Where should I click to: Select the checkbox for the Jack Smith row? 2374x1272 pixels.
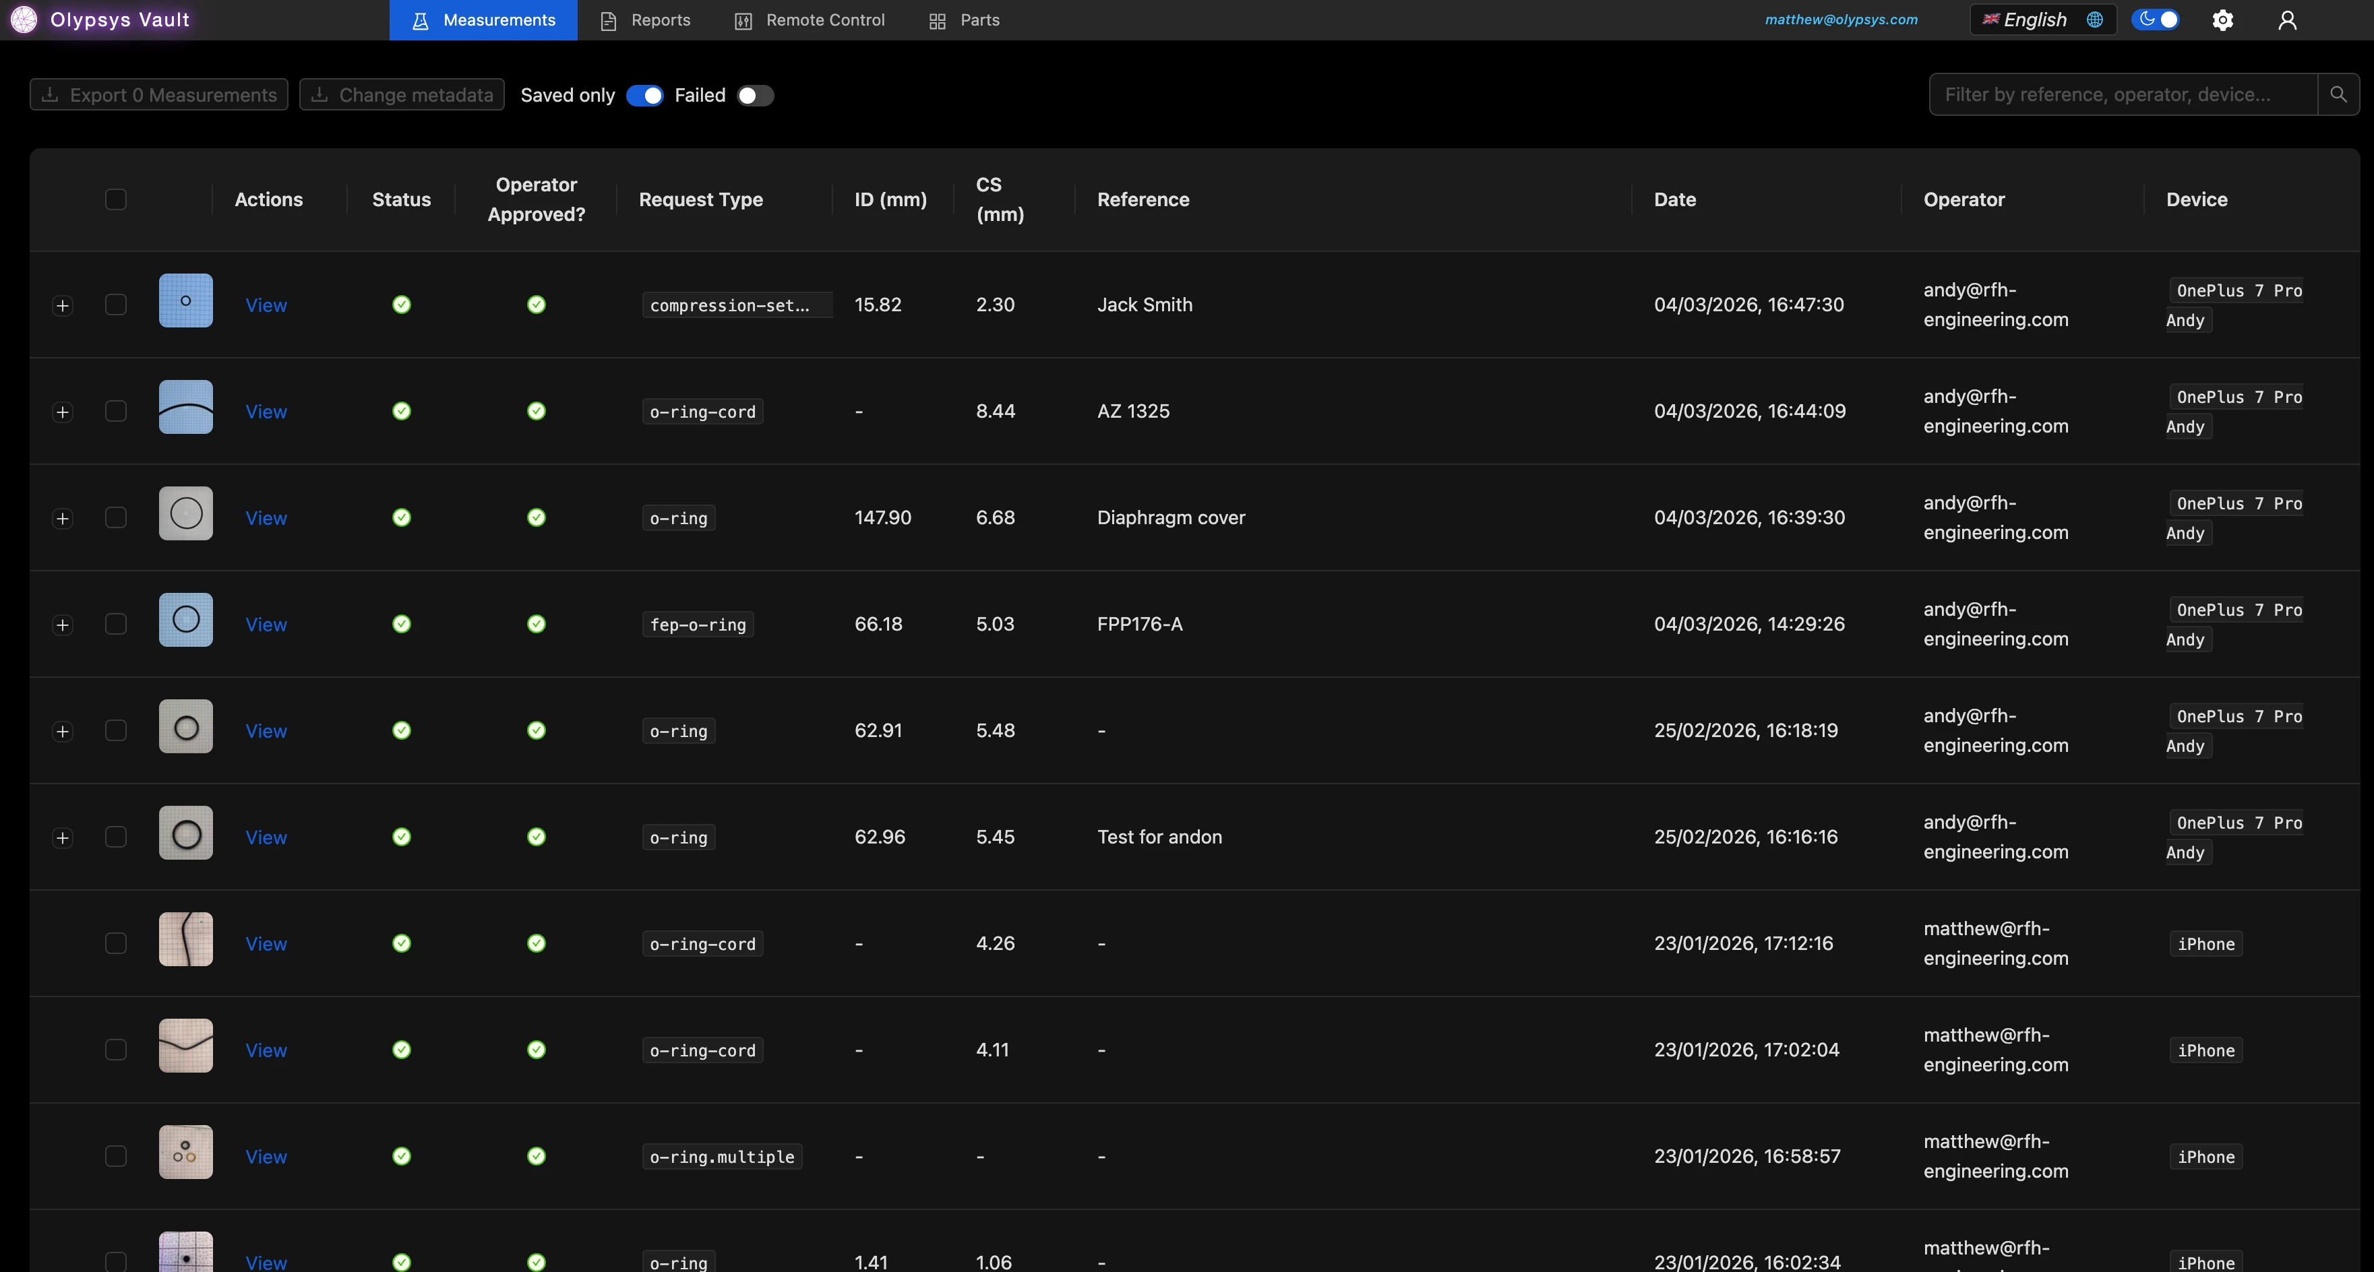(x=115, y=305)
